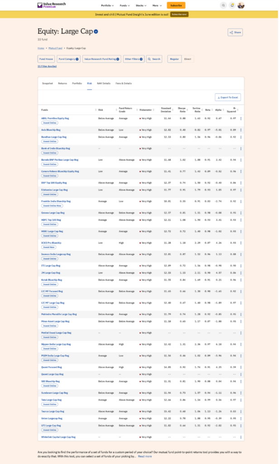Open the notifications bell icon
Viewport: 279px width, 464px height.
(x=232, y=5)
